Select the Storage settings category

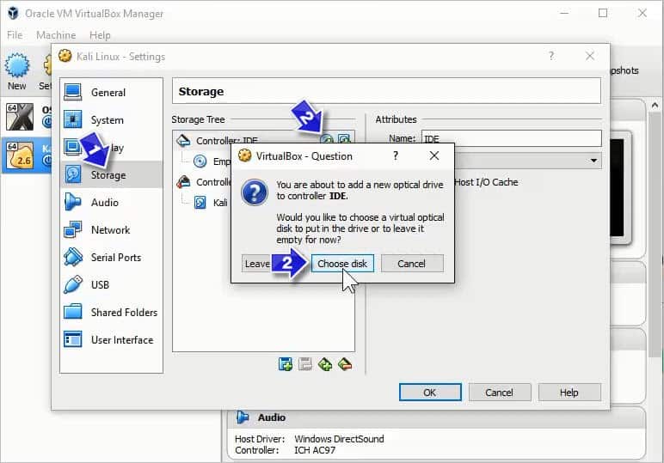coord(111,174)
